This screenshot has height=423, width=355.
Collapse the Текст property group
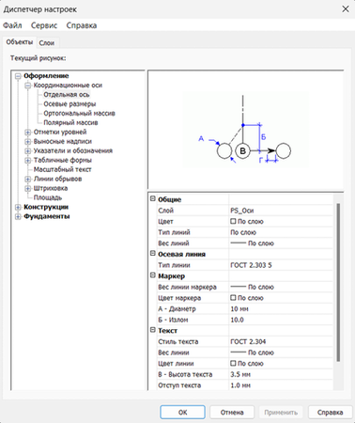click(x=153, y=330)
